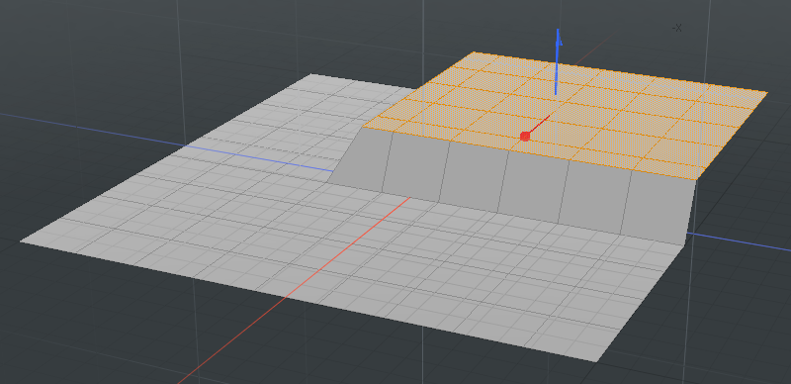Click the blue axis line left of the mesh
This screenshot has width=791, height=384.
[x=91, y=130]
